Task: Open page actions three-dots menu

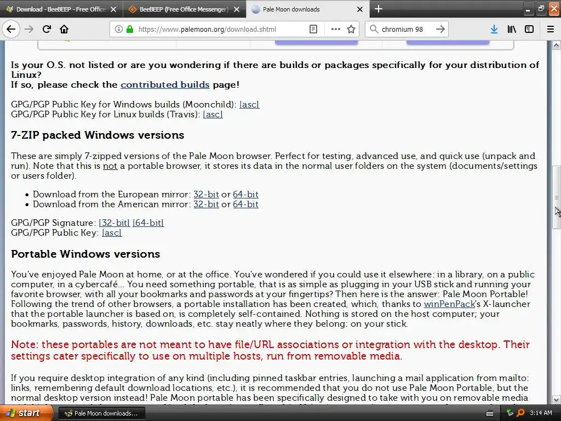Action: coord(336,29)
